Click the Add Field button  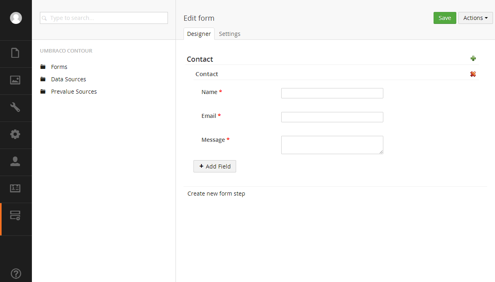point(215,166)
